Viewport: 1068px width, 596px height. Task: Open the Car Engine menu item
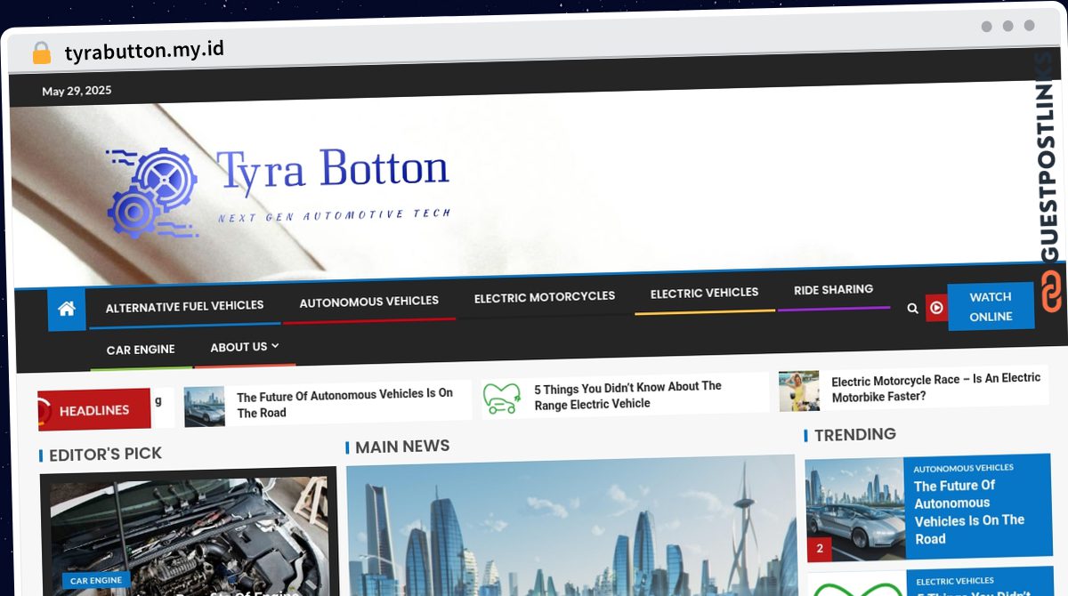point(141,350)
